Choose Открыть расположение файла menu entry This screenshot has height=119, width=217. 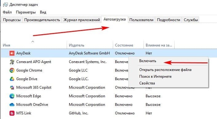(x=165, y=70)
